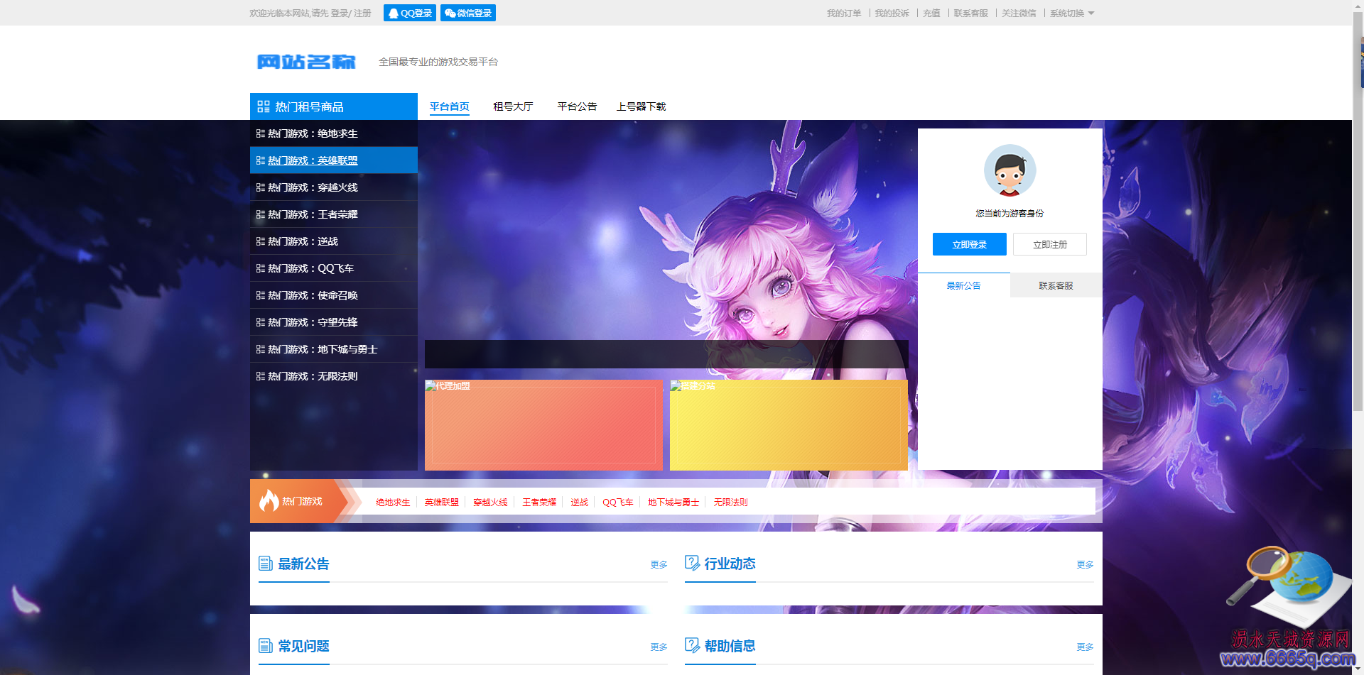Open sidebar item 热门游戏：地下城与勇士

(334, 349)
